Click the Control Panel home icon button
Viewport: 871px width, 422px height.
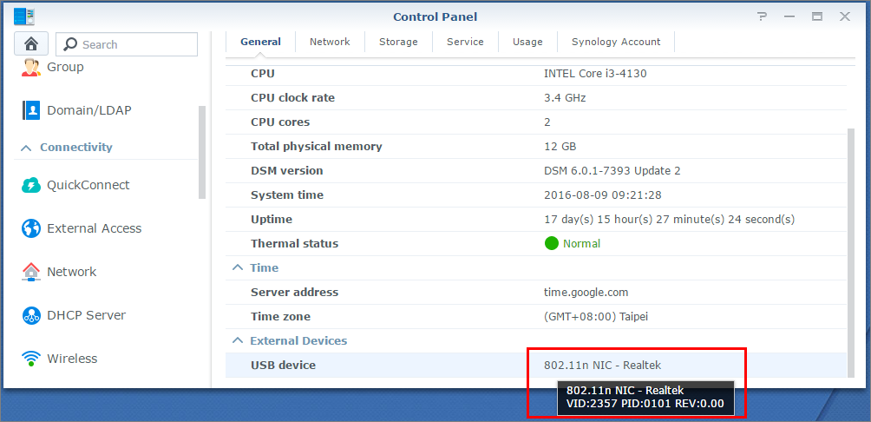pos(31,44)
